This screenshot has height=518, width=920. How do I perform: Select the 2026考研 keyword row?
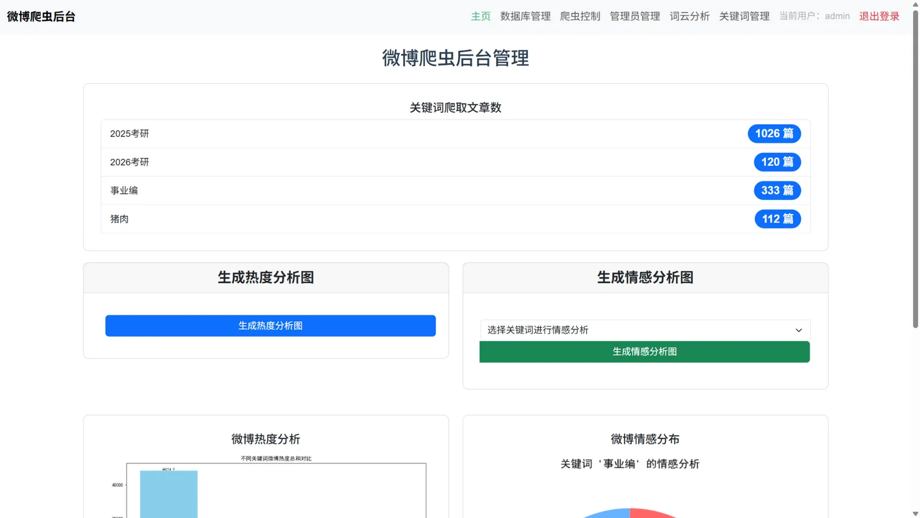[x=455, y=162]
